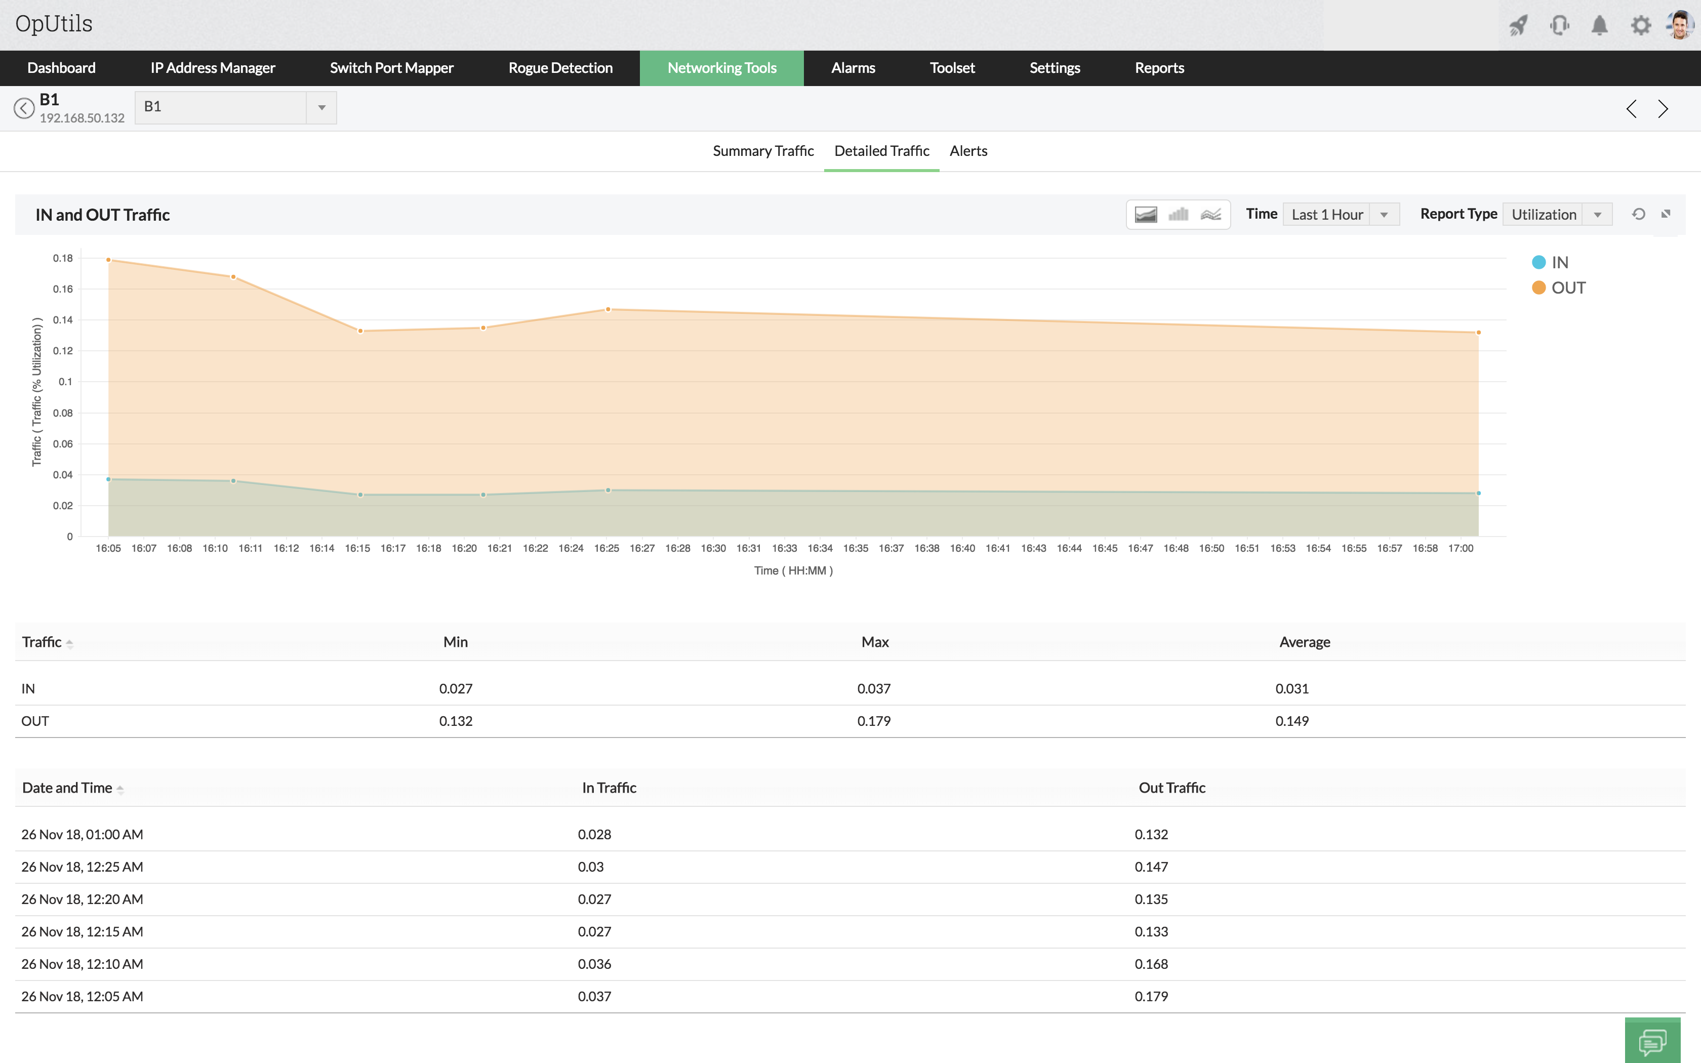
Task: Go back using the circled arrow icon
Action: click(24, 108)
